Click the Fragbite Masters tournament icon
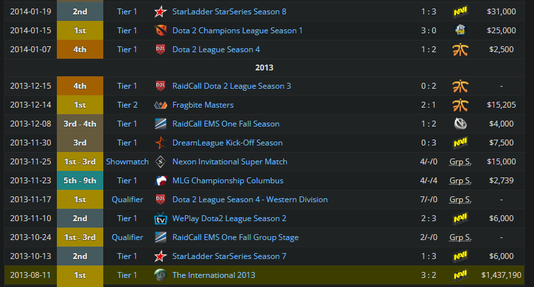The width and height of the screenshot is (534, 287). (x=160, y=105)
